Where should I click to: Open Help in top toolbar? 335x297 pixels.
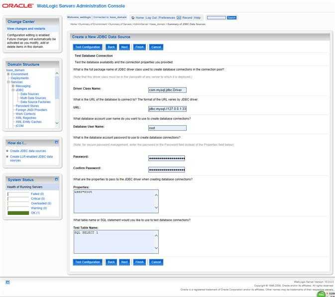[197, 18]
